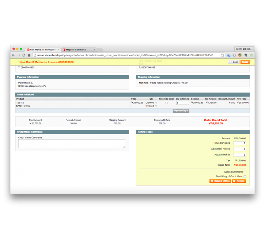Screen dimensions: 265x248
Task: Click the Eerste gebruik profile button
Action: click(x=244, y=49)
